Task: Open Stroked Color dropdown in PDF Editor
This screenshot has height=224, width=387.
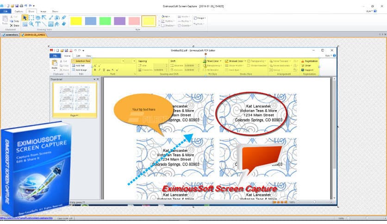Action: pyautogui.click(x=235, y=61)
